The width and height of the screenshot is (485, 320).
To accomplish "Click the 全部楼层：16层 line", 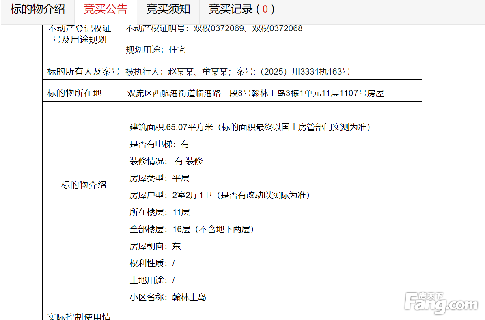I will [192, 229].
